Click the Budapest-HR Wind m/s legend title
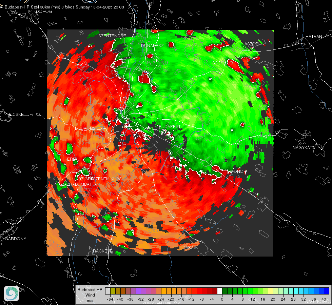Viewport: 332px width, 305px height. coord(90,295)
